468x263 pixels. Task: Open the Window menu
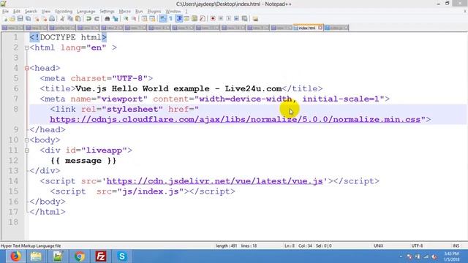(x=173, y=12)
